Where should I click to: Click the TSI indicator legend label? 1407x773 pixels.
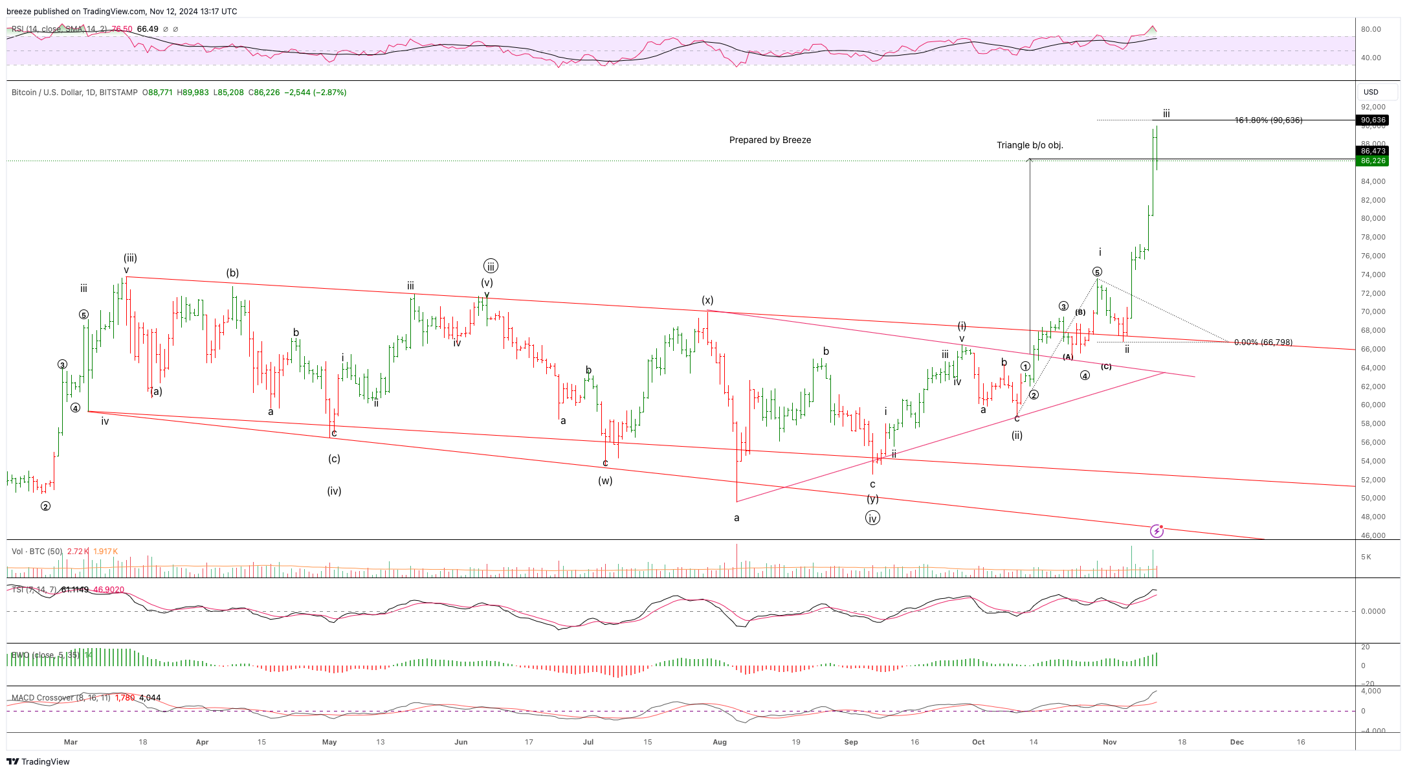34,590
